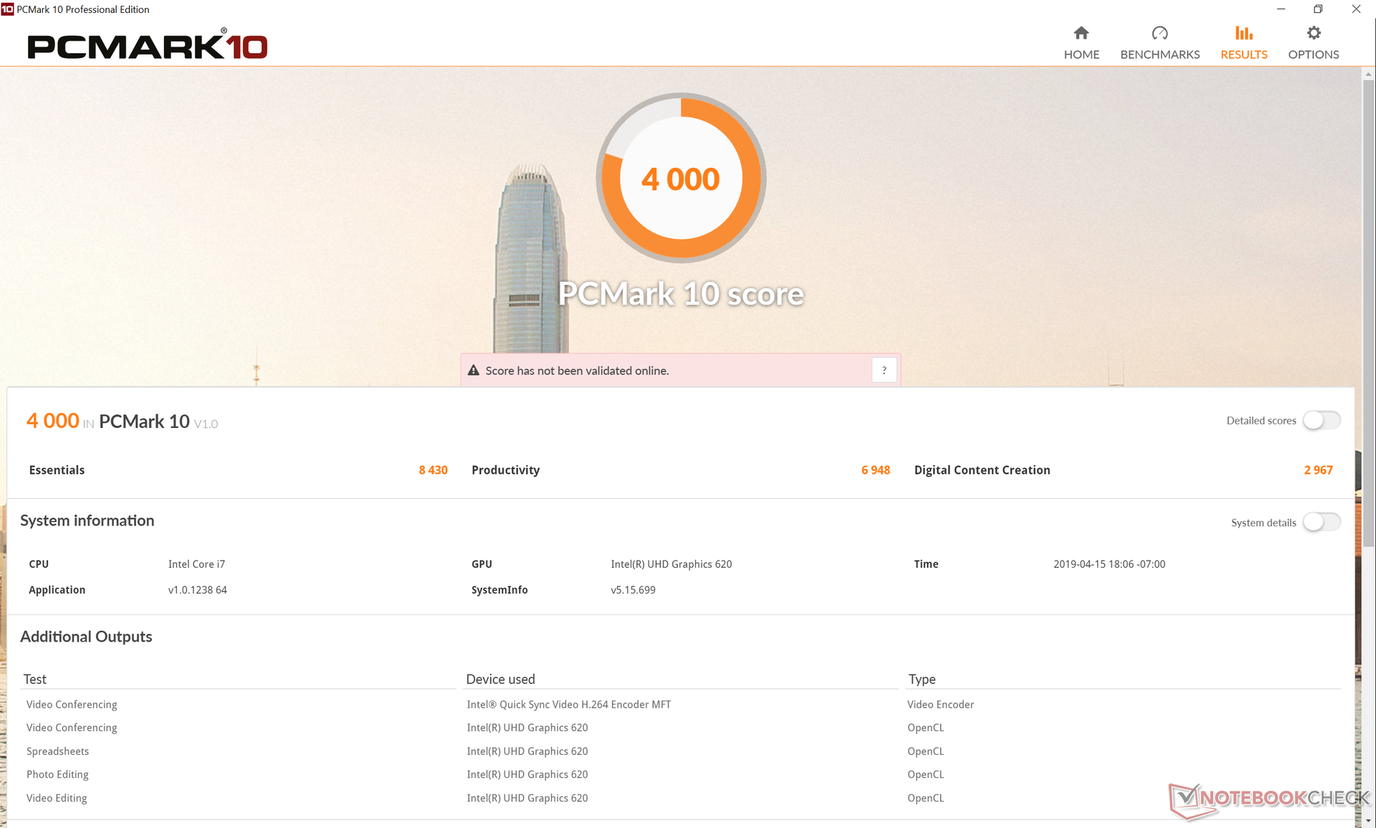Turn on the System details toggle
This screenshot has width=1376, height=828.
point(1322,523)
